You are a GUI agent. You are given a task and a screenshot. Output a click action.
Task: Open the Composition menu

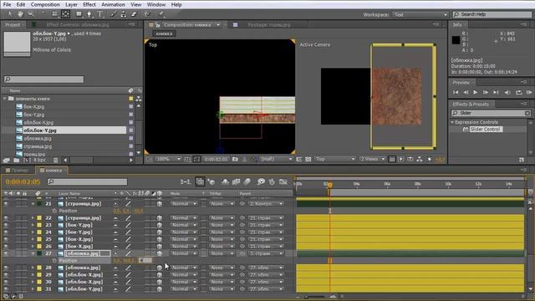45,5
